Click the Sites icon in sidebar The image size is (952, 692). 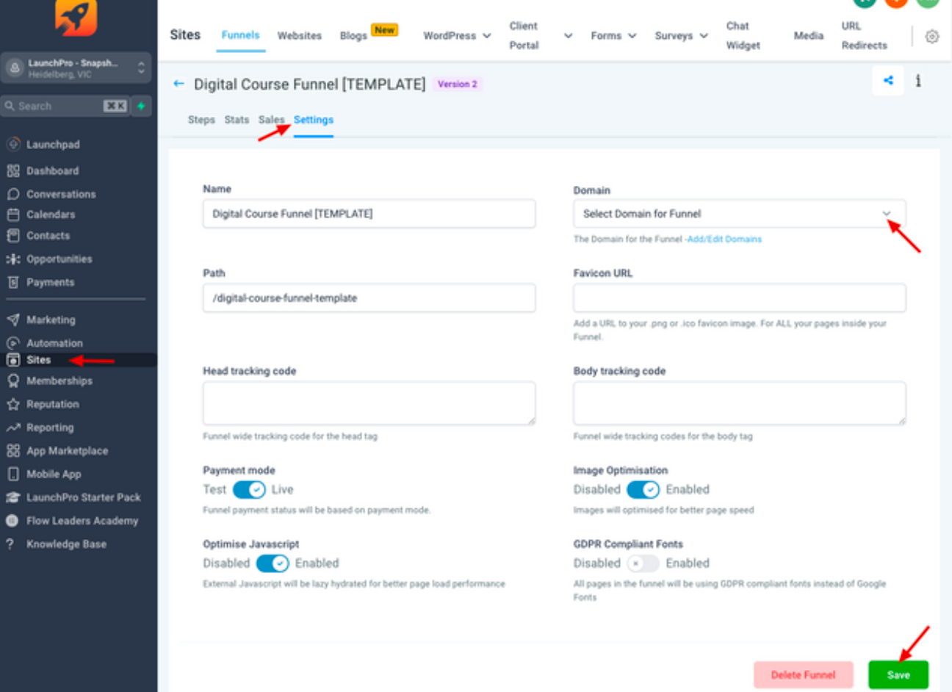pos(12,360)
